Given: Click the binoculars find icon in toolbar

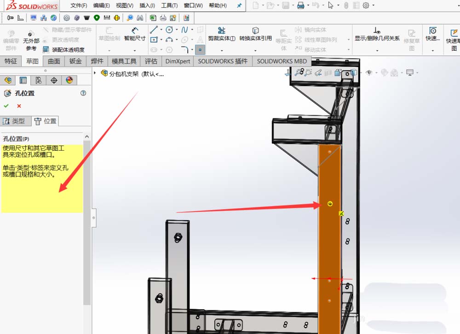Looking at the screenshot, I should click(140, 18).
